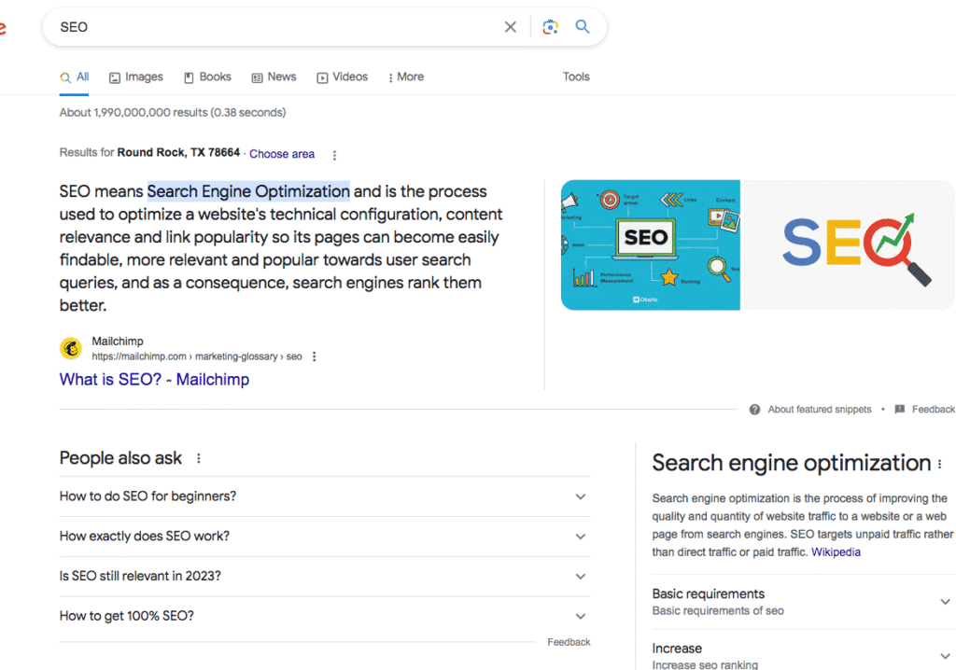The height and width of the screenshot is (670, 956).
Task: Expand 'How to do SEO for beginners?'
Action: pyautogui.click(x=580, y=496)
